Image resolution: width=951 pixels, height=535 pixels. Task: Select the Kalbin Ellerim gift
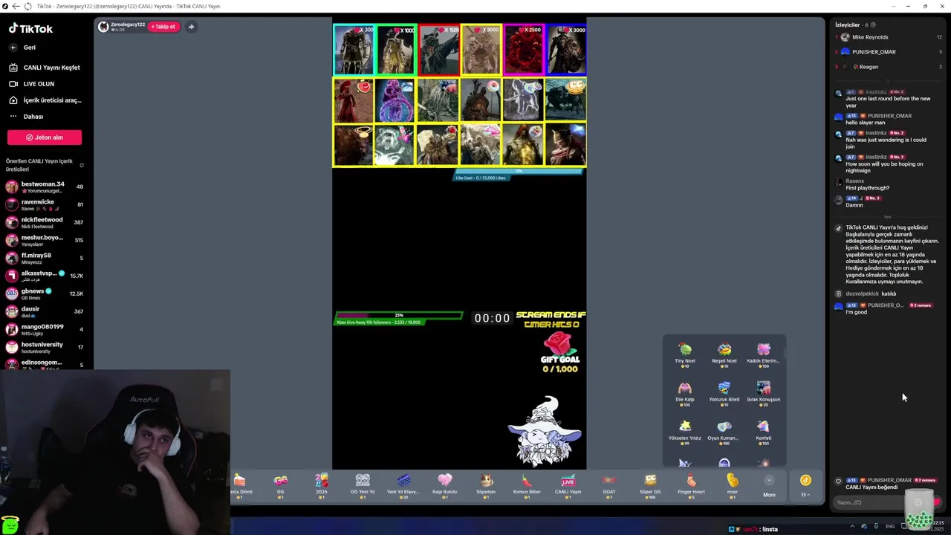763,354
